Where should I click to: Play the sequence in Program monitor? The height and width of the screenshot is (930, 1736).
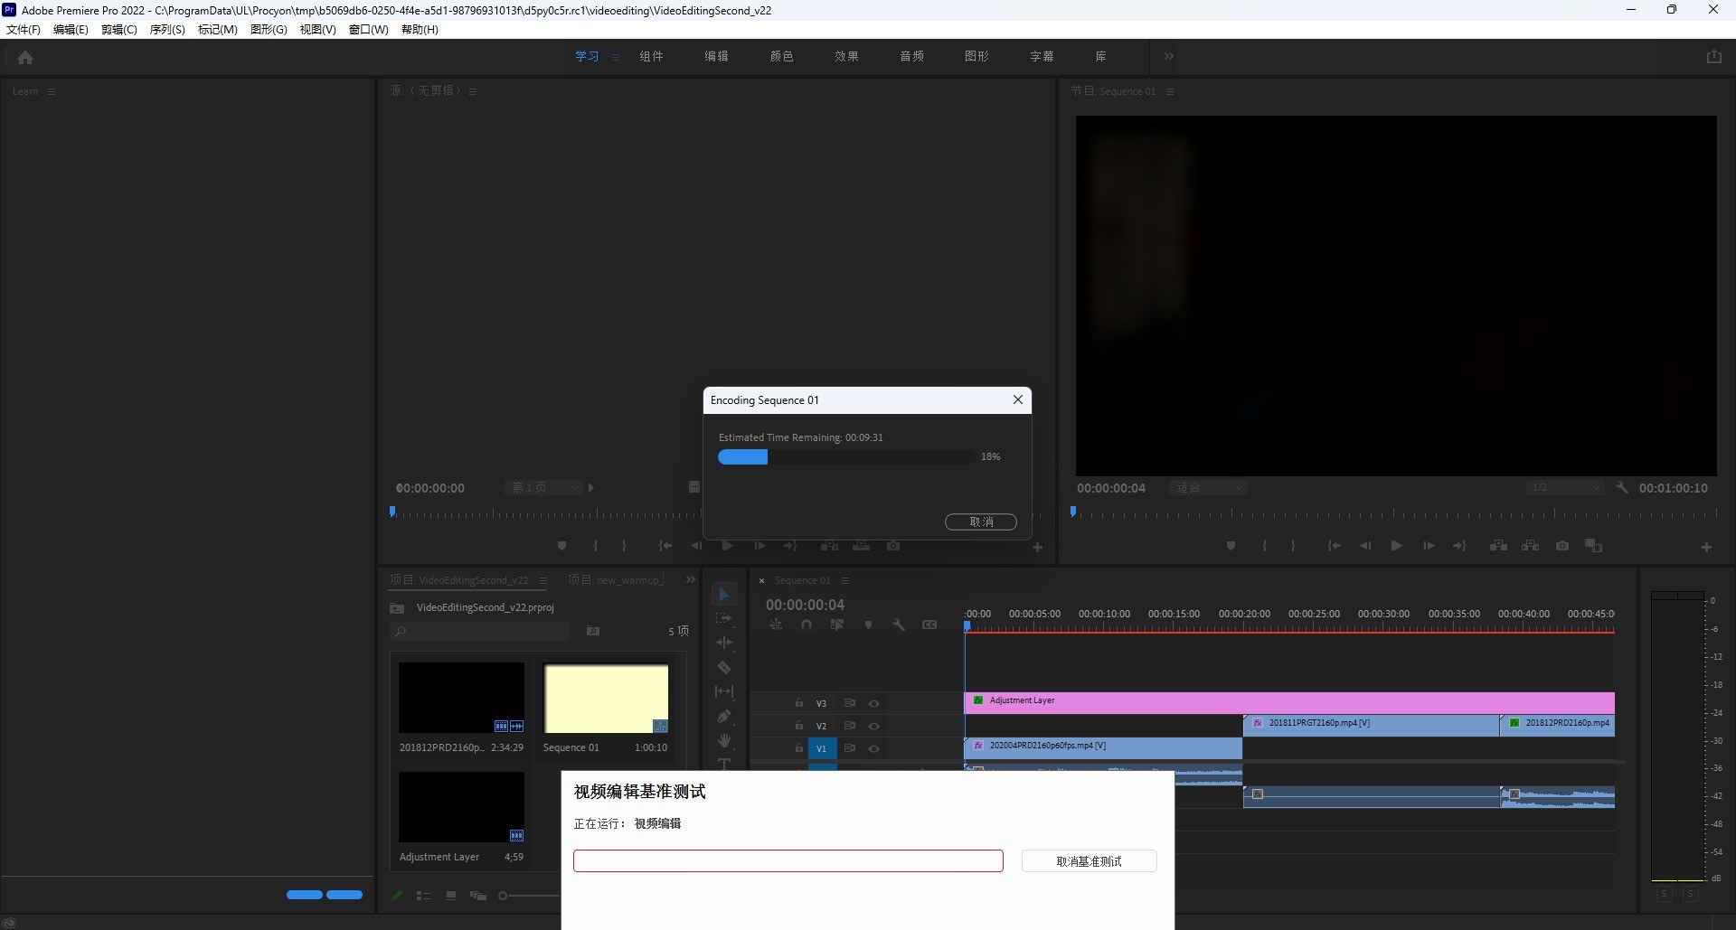coord(1396,546)
